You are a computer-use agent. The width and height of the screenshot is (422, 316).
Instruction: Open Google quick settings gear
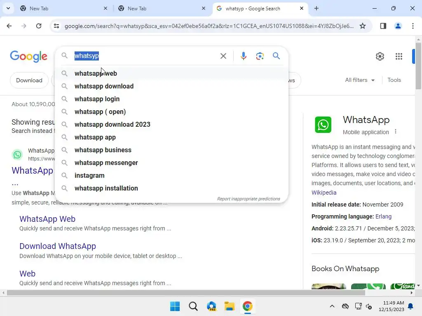(380, 56)
